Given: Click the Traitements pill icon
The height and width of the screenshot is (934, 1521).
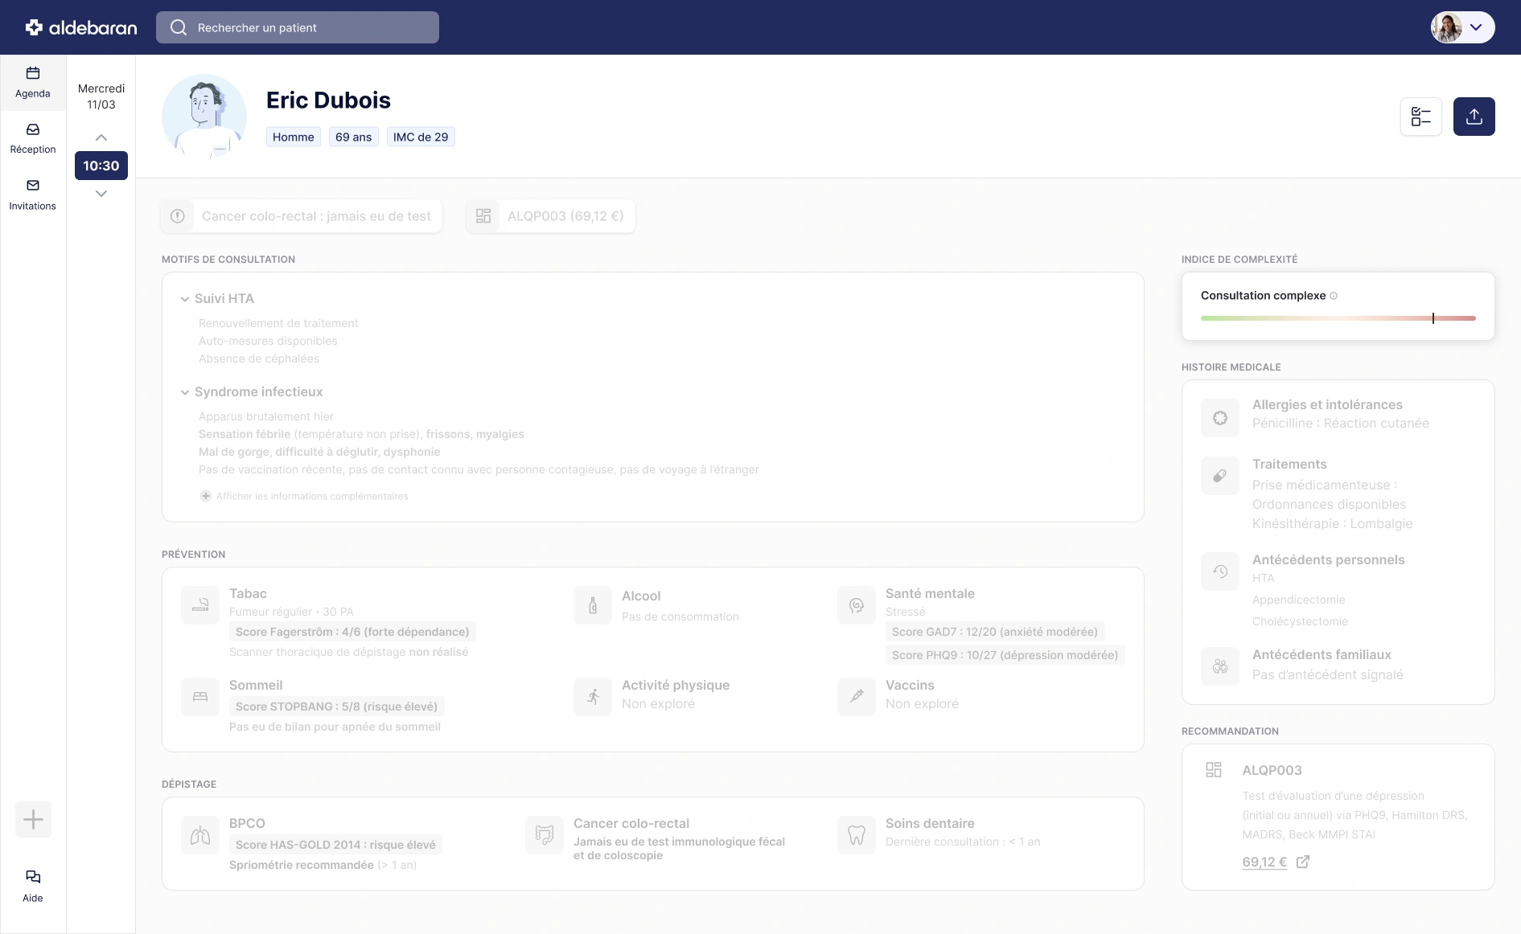Looking at the screenshot, I should [1220, 476].
